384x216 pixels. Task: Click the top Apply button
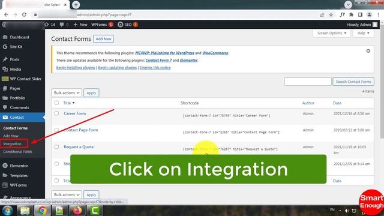pos(91,93)
